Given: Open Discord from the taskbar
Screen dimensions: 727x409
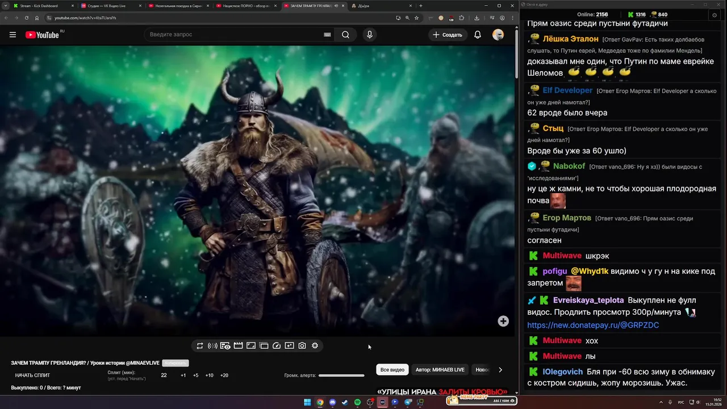Looking at the screenshot, I should click(332, 402).
